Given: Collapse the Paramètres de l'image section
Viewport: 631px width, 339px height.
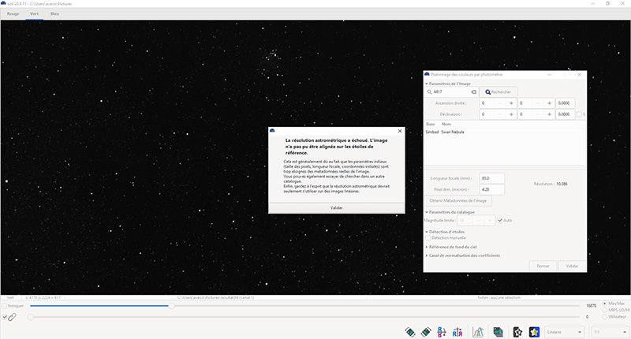Looking at the screenshot, I should (x=427, y=84).
